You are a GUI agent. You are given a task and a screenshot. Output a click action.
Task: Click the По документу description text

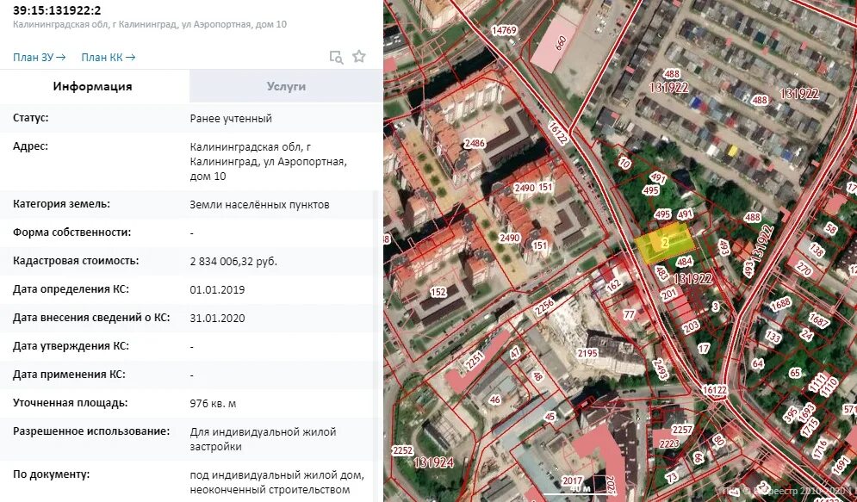pos(276,482)
